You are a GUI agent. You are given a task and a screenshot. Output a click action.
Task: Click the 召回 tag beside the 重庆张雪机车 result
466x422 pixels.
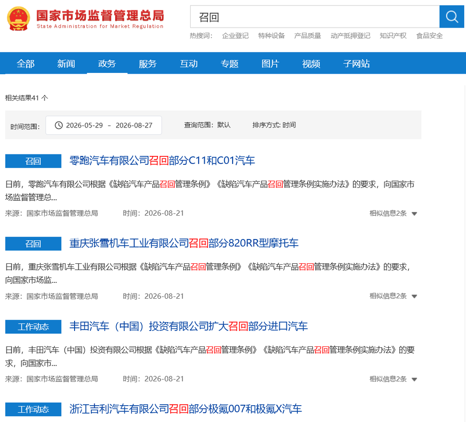33,244
